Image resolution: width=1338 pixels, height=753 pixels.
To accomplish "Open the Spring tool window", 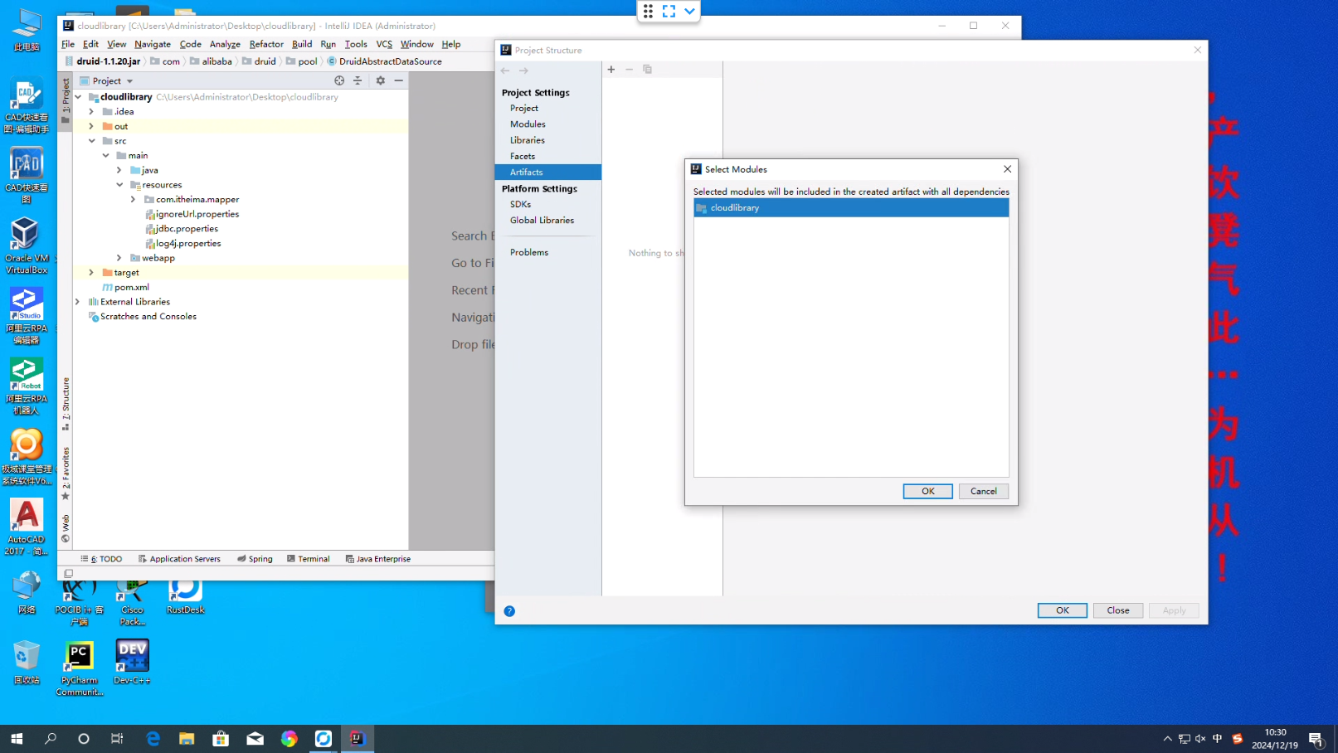I will (255, 559).
